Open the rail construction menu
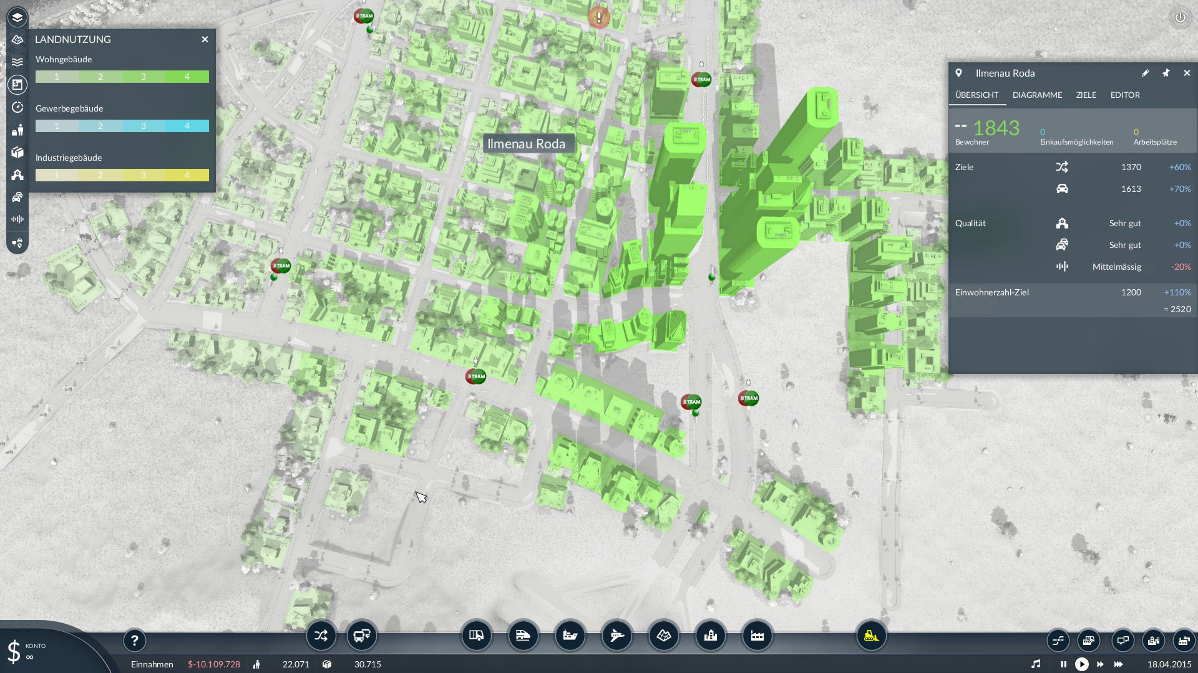The image size is (1198, 673). pyautogui.click(x=523, y=636)
